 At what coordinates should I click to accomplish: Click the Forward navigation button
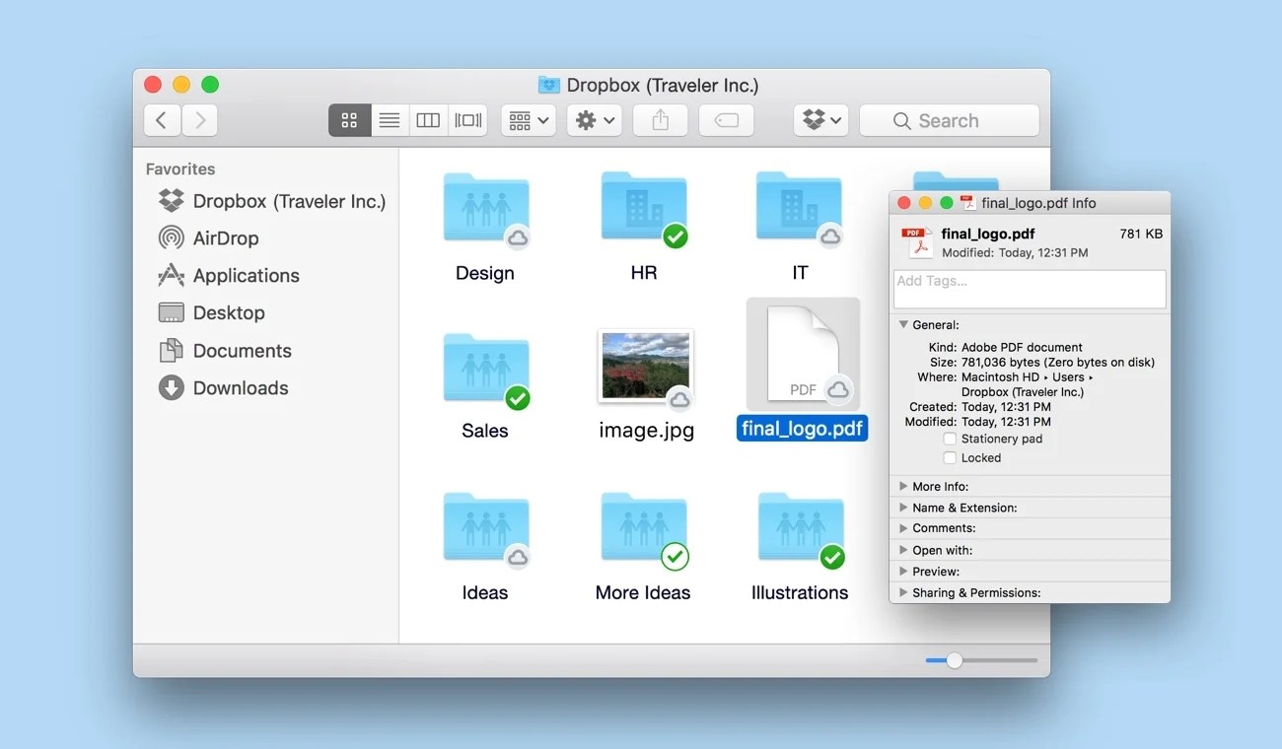pos(199,119)
